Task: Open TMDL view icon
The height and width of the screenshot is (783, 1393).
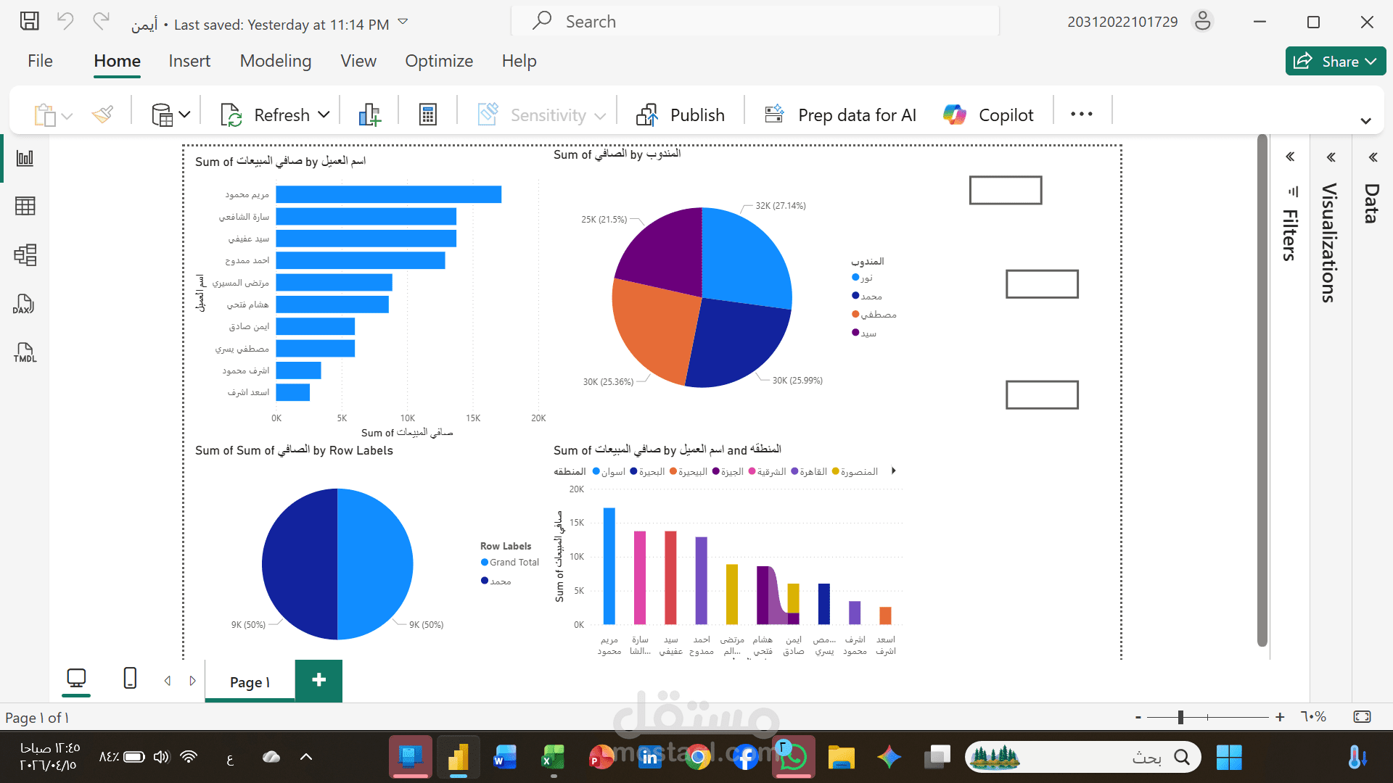Action: tap(25, 353)
